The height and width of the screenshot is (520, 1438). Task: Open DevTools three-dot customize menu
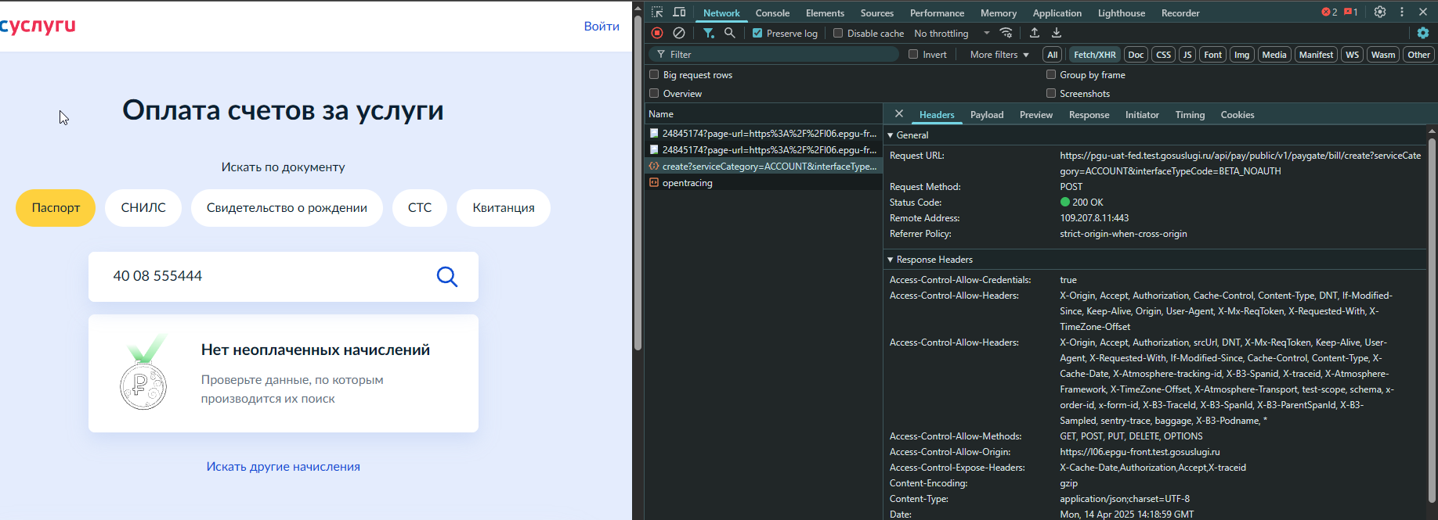click(1402, 12)
